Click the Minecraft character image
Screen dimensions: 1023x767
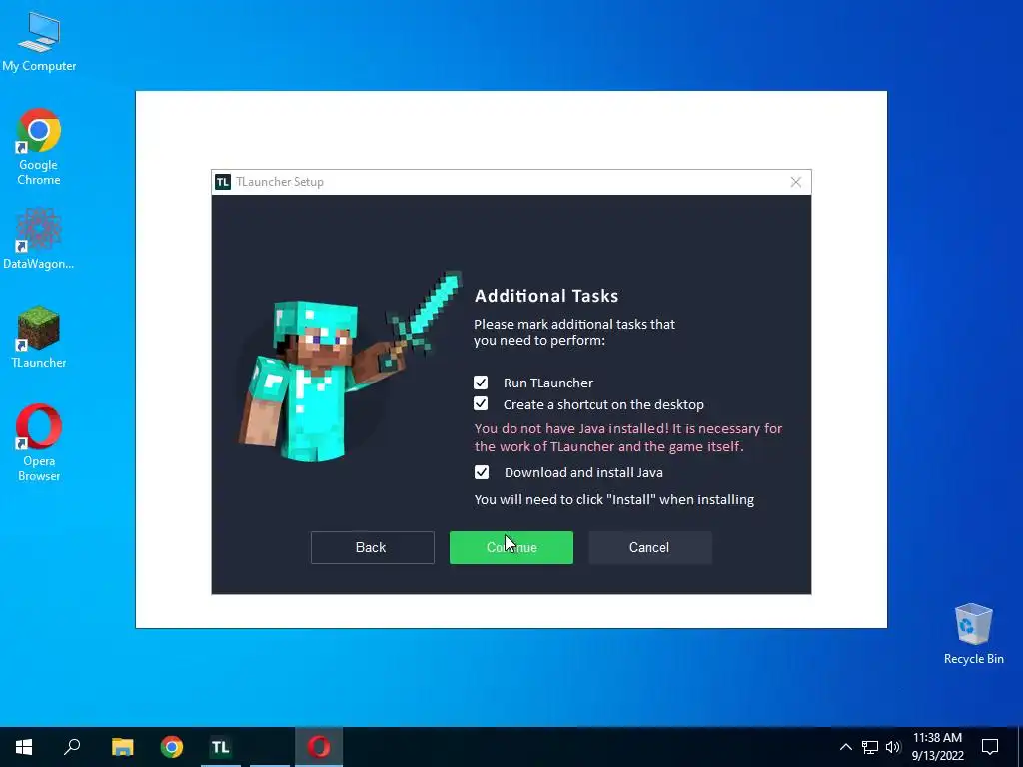(349, 367)
